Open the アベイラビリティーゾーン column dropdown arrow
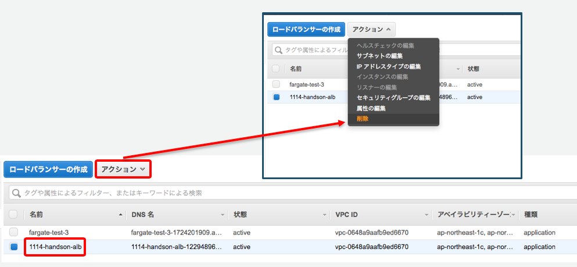Screen dimensions: 577x267 514,215
